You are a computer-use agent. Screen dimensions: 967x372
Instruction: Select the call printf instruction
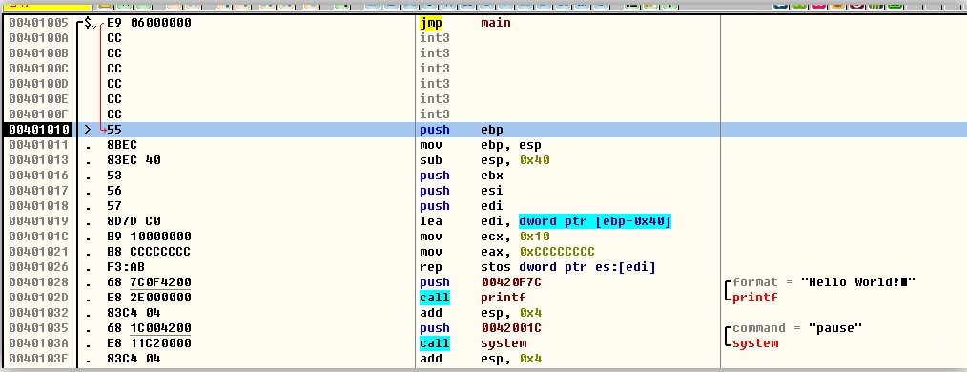(472, 298)
